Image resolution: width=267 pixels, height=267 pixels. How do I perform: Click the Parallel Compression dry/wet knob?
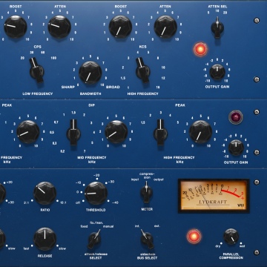(x=231, y=237)
